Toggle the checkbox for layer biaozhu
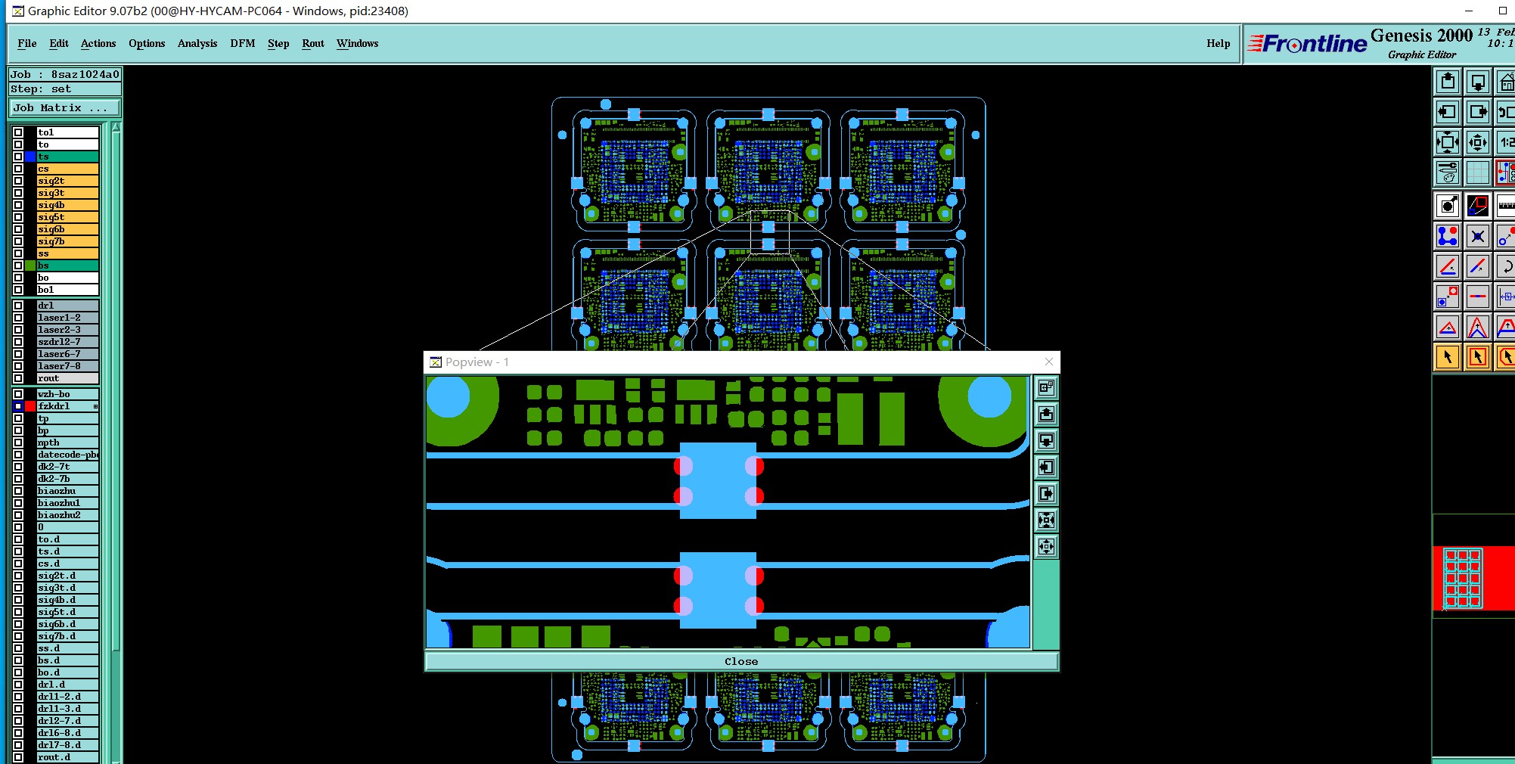This screenshot has width=1515, height=764. (x=18, y=491)
